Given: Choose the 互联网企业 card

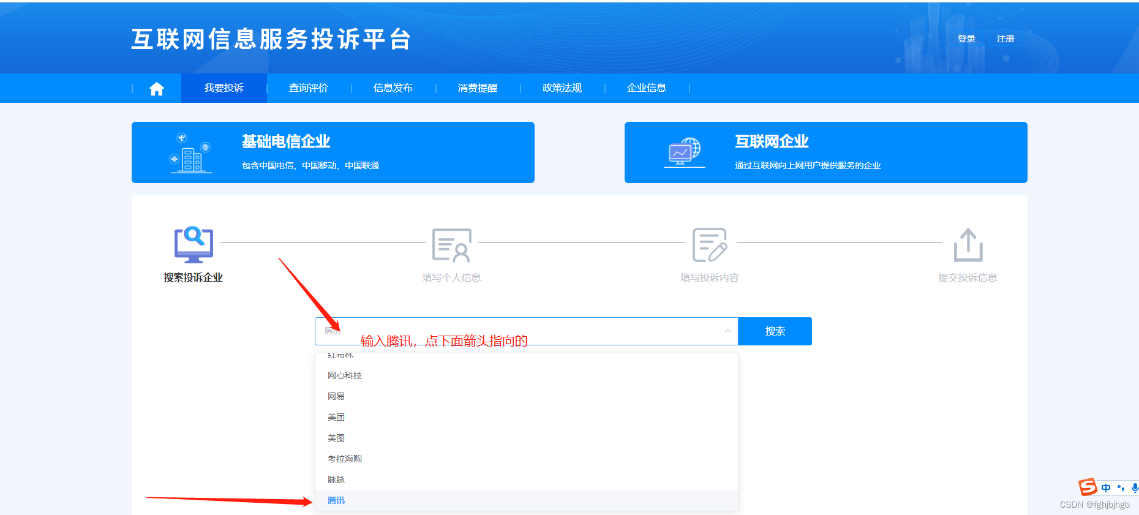Looking at the screenshot, I should pos(826,152).
